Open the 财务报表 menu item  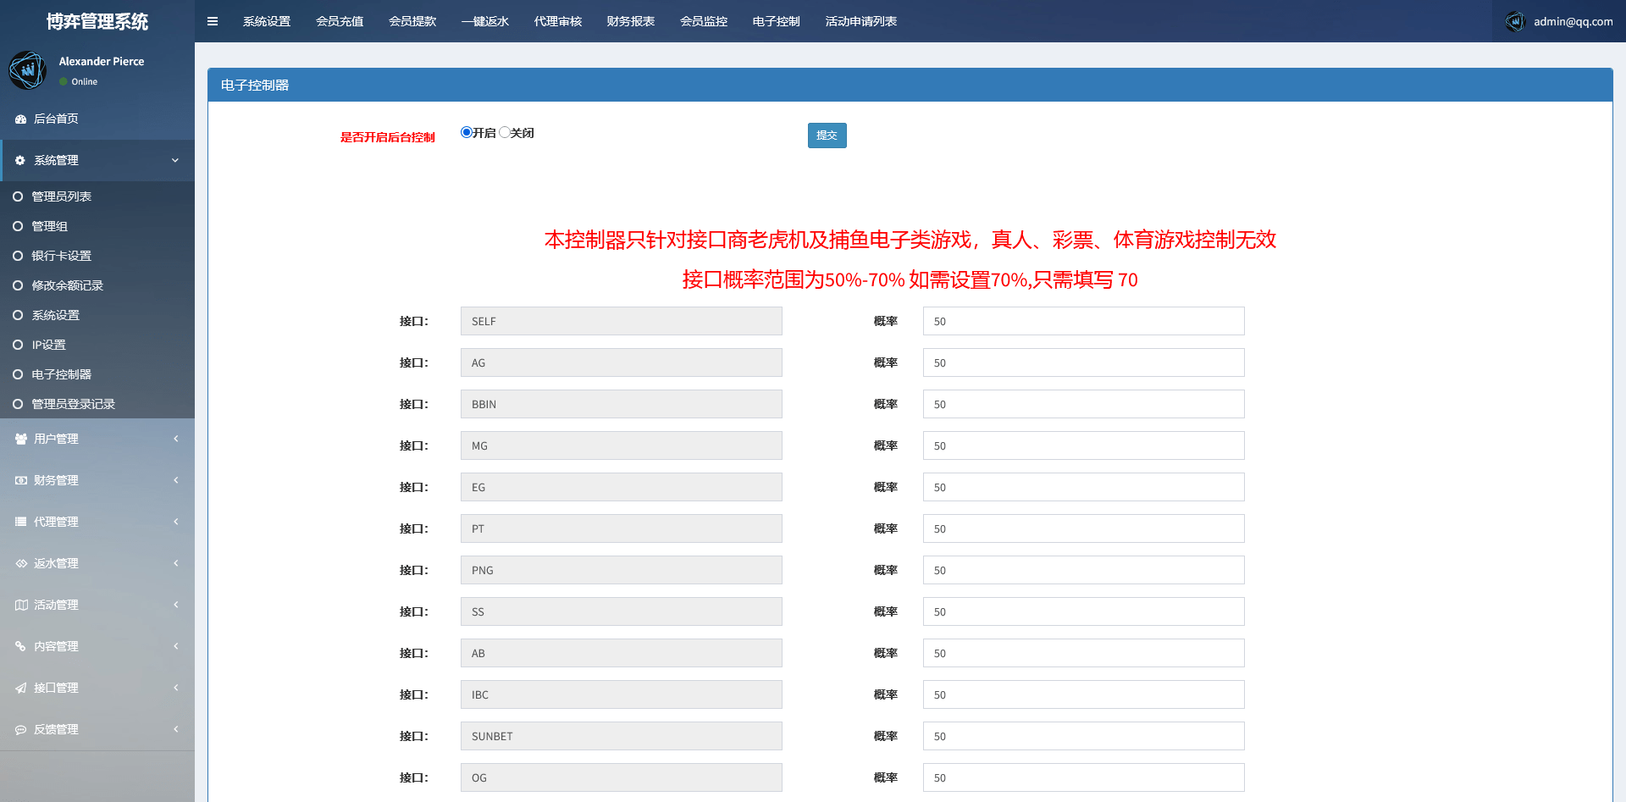(x=630, y=21)
